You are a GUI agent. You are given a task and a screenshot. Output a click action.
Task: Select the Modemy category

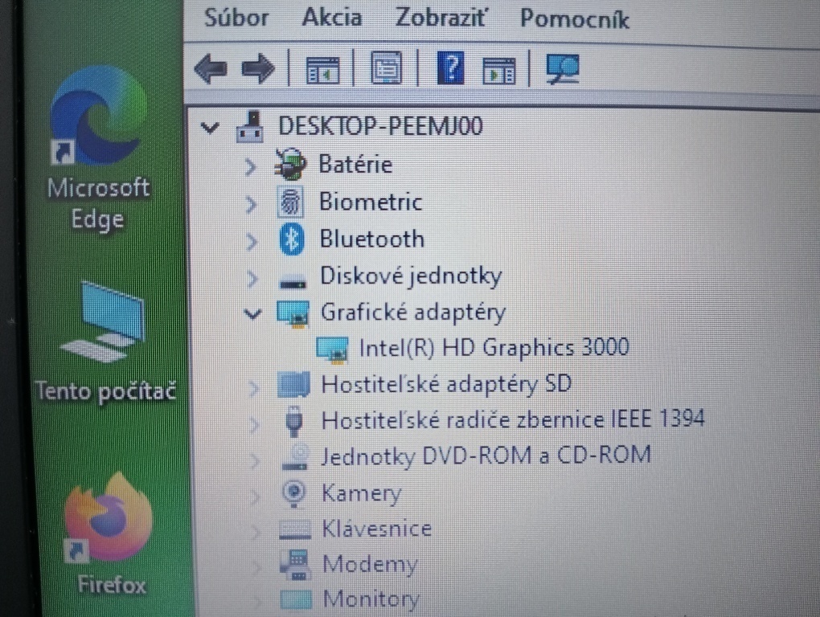click(370, 564)
